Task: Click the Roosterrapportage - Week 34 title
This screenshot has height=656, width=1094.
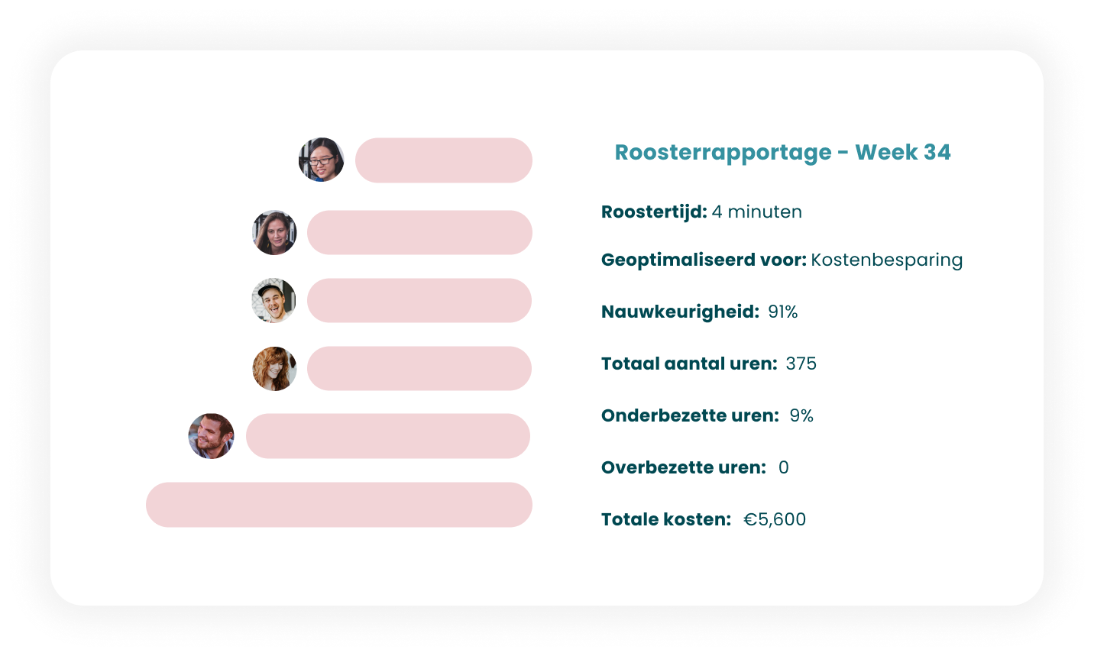Action: coord(782,152)
